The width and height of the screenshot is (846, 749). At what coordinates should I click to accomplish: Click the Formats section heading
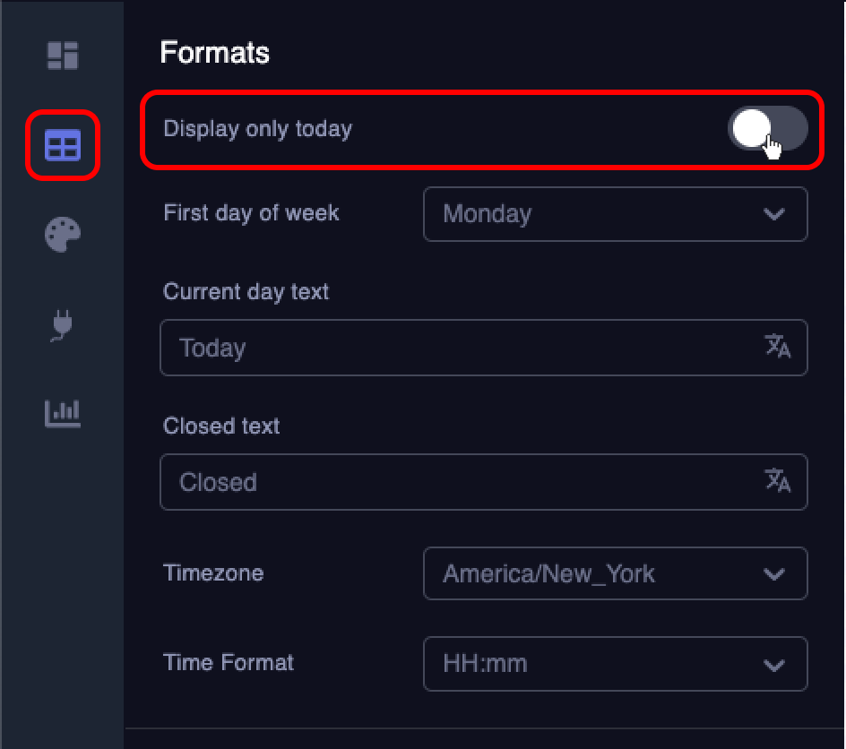pyautogui.click(x=215, y=53)
